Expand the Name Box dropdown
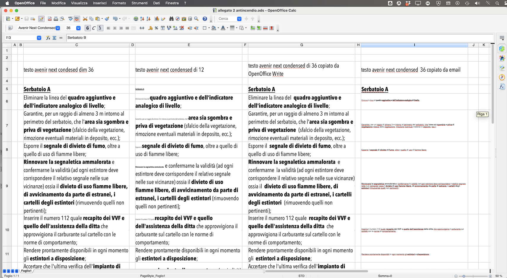 coord(39,38)
